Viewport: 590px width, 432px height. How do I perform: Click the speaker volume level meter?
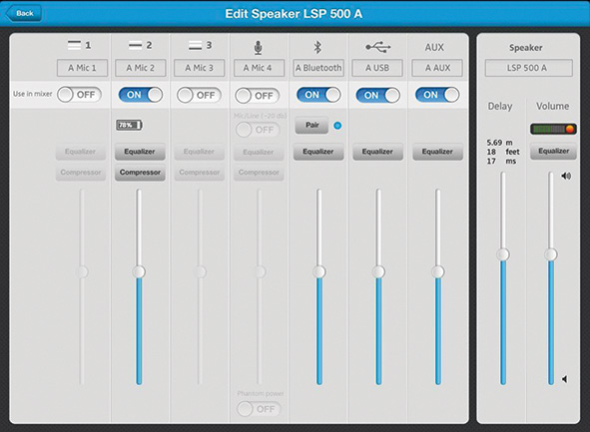tap(553, 129)
